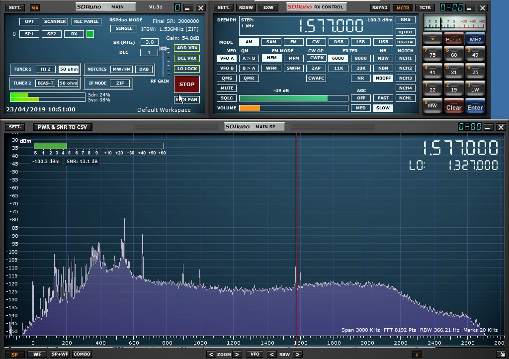The image size is (509, 359).
Task: Switch mode to LSB
Action: (x=361, y=42)
